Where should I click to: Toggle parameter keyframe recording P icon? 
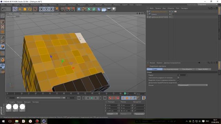tap(135, 98)
